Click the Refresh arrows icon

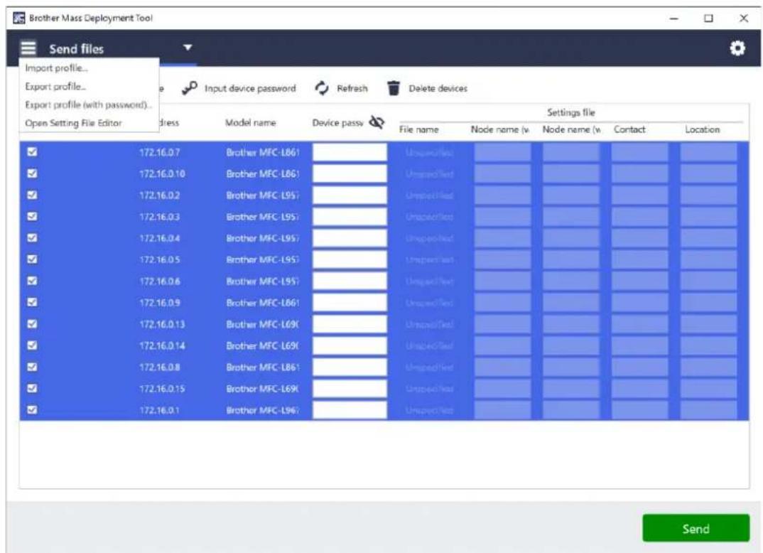pos(322,88)
